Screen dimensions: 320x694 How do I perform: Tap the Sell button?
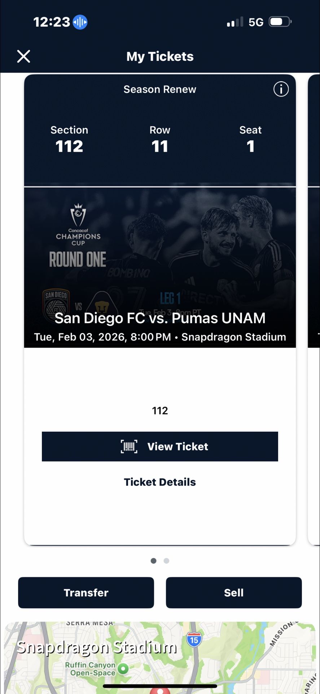tap(233, 593)
